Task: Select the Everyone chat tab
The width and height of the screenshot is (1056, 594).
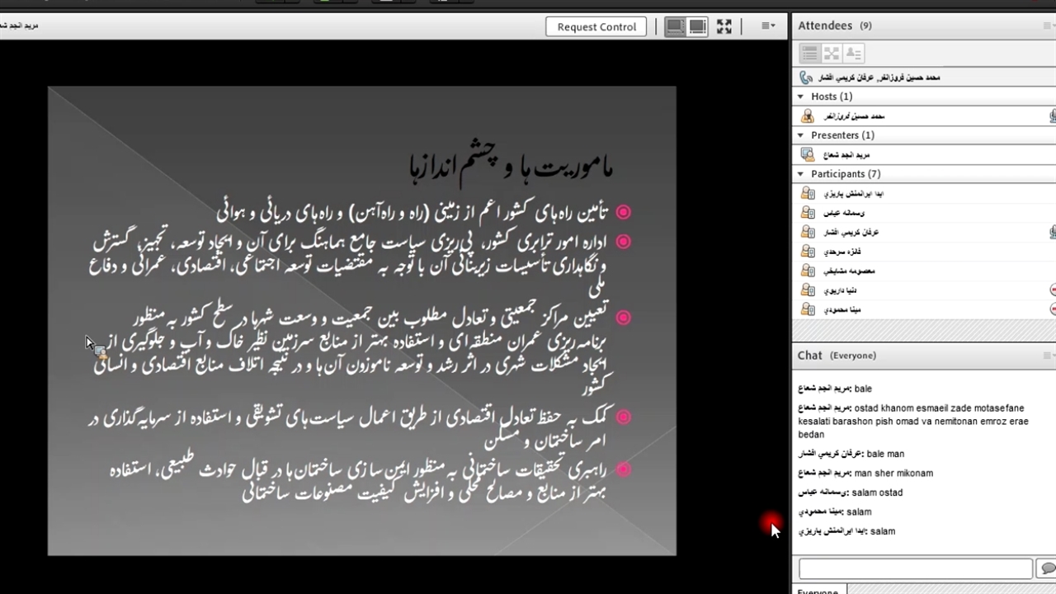Action: pyautogui.click(x=818, y=589)
